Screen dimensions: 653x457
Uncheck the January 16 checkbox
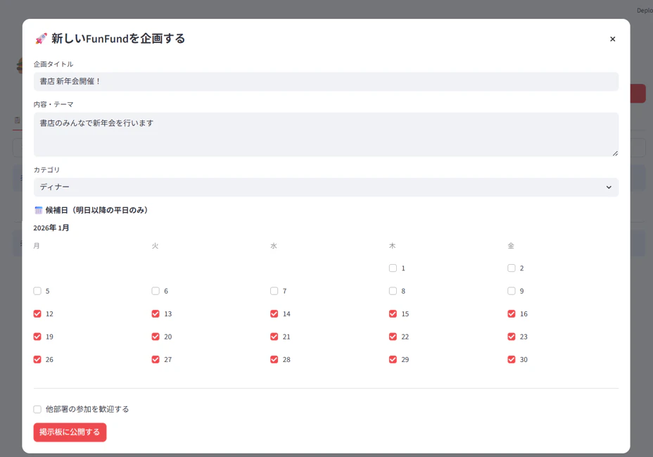[512, 313]
